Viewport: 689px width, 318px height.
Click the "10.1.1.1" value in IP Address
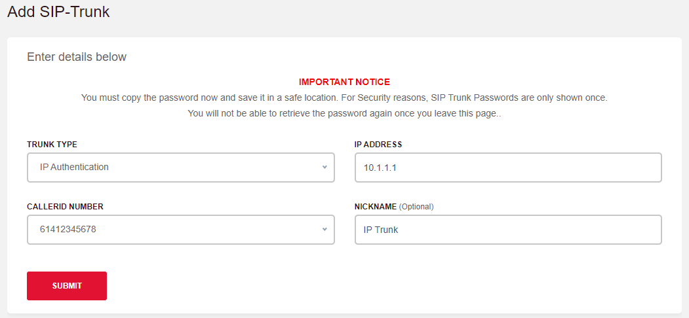coord(381,168)
